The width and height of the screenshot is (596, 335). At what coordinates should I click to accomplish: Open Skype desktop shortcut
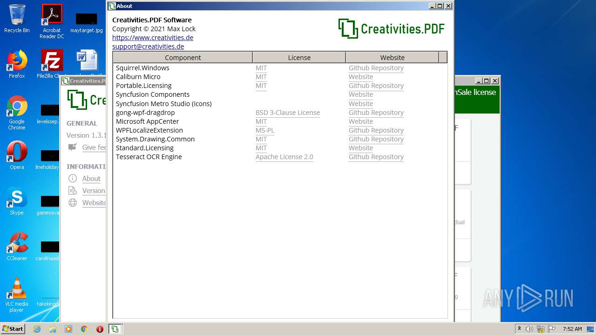(17, 201)
